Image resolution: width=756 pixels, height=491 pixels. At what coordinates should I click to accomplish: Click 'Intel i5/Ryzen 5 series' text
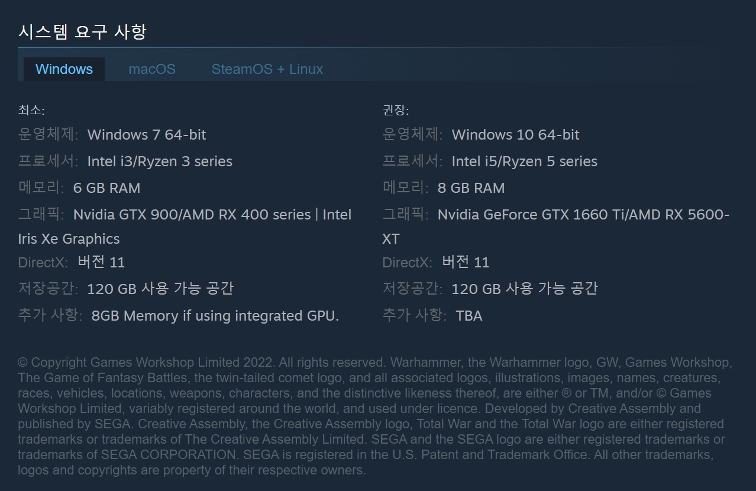(x=525, y=161)
